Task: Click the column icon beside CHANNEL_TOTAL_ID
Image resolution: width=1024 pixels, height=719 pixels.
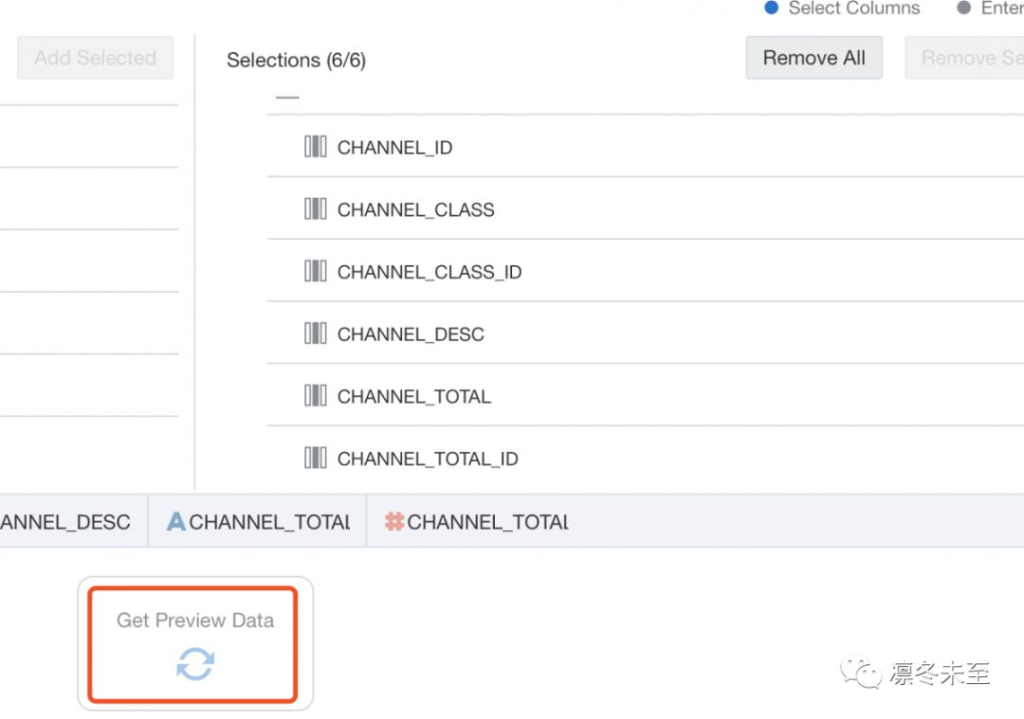Action: click(x=315, y=458)
